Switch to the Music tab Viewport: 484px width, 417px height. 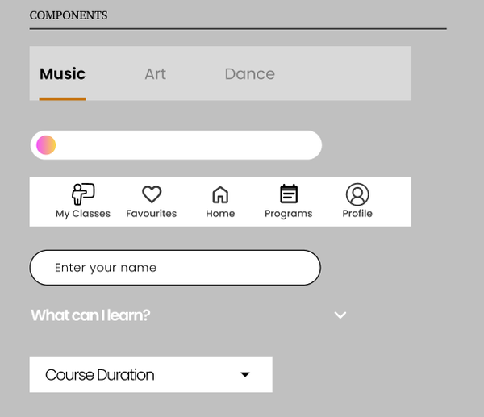(x=62, y=74)
